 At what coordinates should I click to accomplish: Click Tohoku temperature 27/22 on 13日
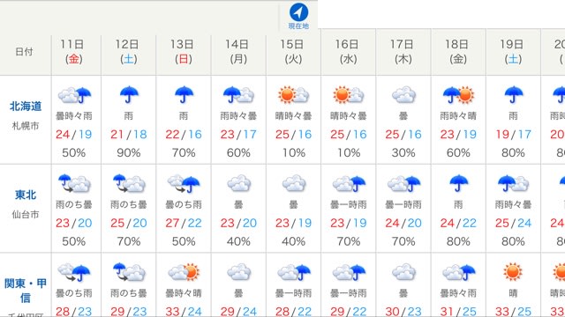184,223
